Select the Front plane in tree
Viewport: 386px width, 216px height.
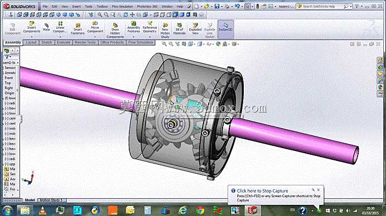[8, 77]
